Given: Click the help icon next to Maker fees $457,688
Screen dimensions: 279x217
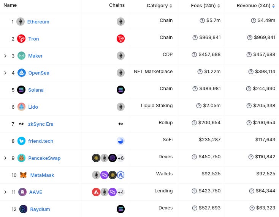Looking at the screenshot, I should (194, 55).
